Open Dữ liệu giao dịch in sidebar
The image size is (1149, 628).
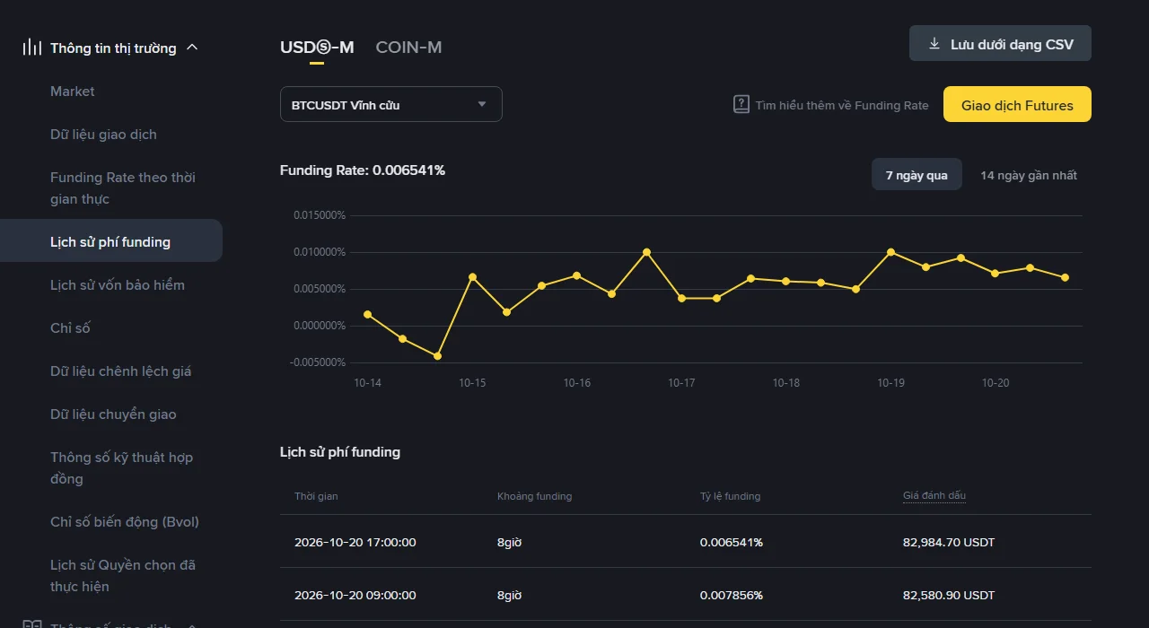point(103,134)
